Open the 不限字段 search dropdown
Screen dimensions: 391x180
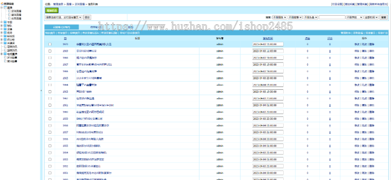(355, 17)
